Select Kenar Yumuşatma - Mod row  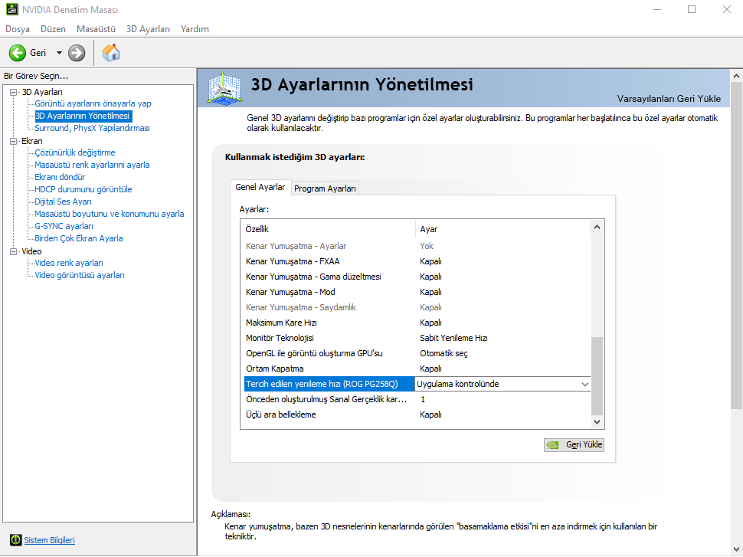coord(417,292)
